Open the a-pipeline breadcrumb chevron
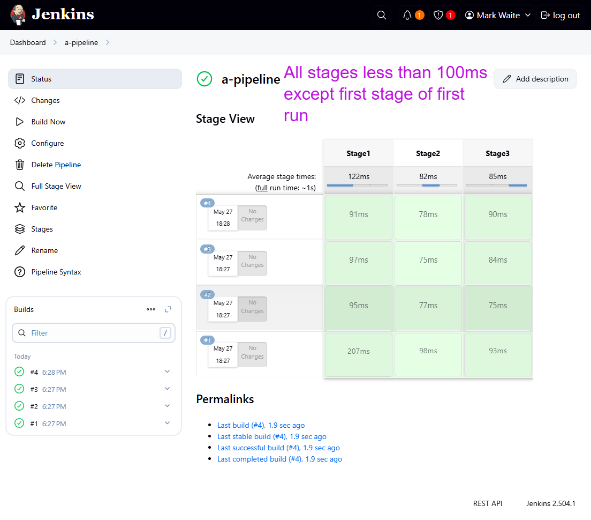The height and width of the screenshot is (520, 591). [x=108, y=42]
